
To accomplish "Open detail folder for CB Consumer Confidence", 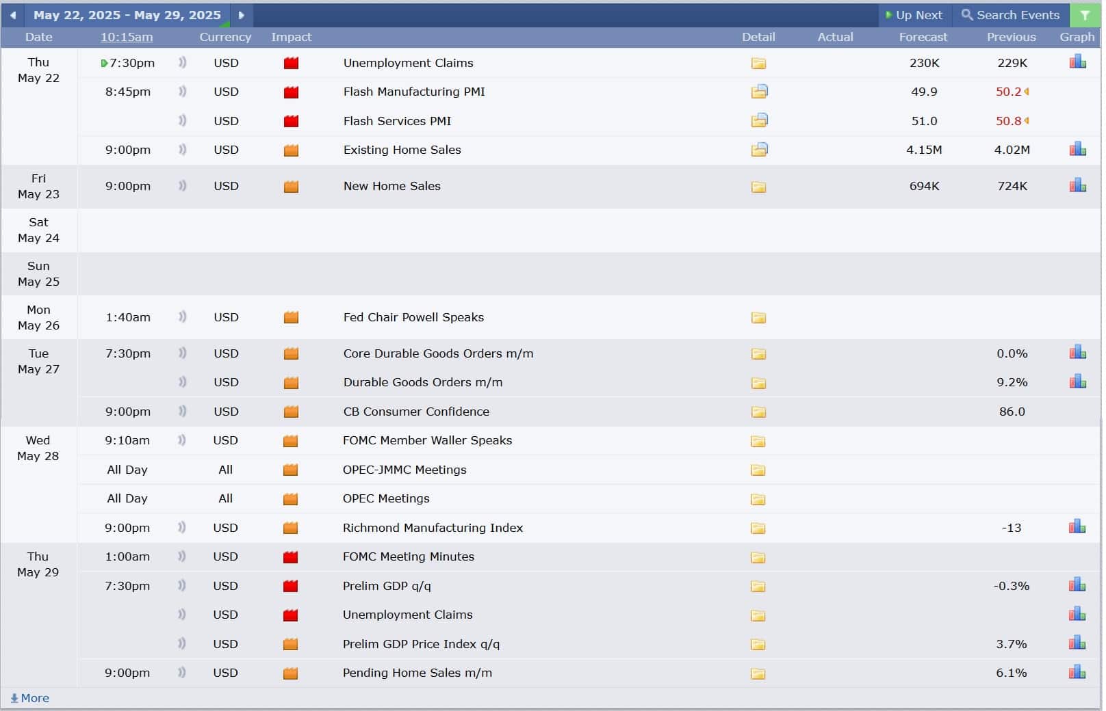I will point(758,412).
